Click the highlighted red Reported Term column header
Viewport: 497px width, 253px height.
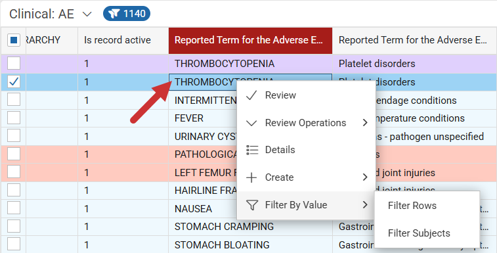tap(250, 40)
